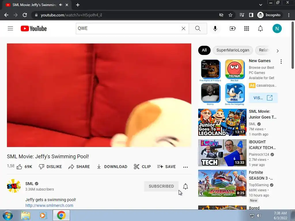This screenshot has width=295, height=221.
Task: Open the SML channel avatar
Action: 14,186
